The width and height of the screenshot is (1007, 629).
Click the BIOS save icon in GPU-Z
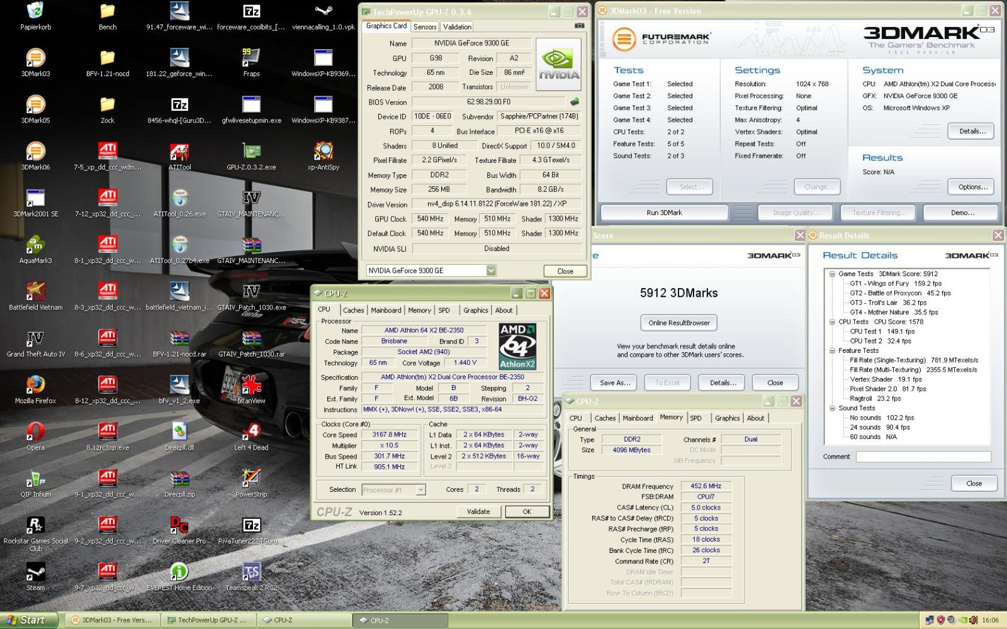pyautogui.click(x=575, y=101)
